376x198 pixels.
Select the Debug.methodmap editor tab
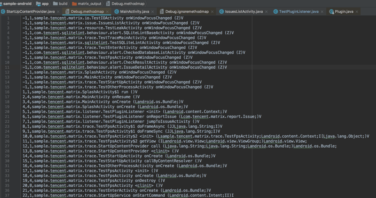[87, 12]
